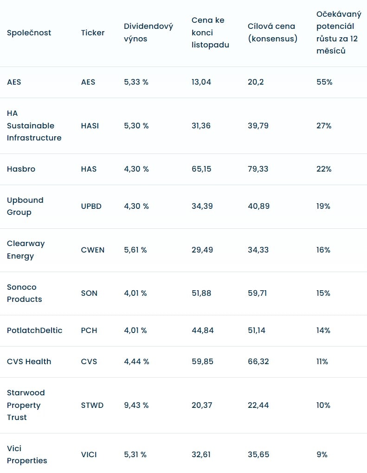Screen dimensions: 367x473
Task: Click the Clearway Energy company name
Action: (26, 250)
